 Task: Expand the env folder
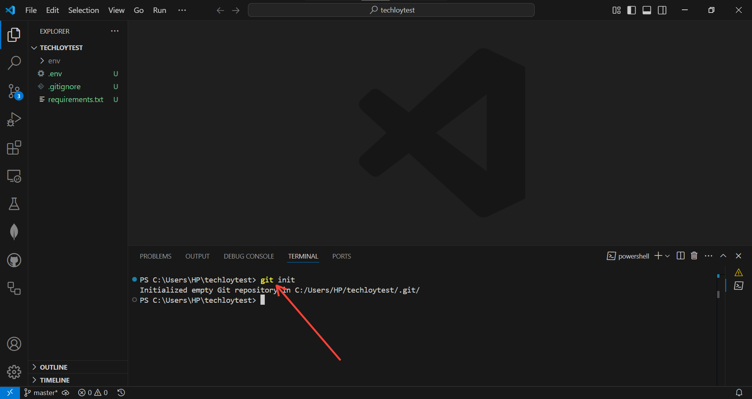54,61
